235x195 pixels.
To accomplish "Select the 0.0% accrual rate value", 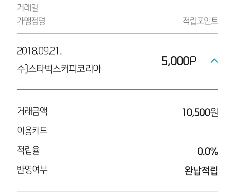I will coord(207,151).
